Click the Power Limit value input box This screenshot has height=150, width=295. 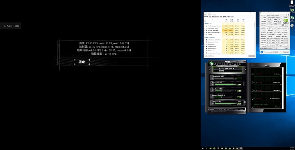pos(239,85)
